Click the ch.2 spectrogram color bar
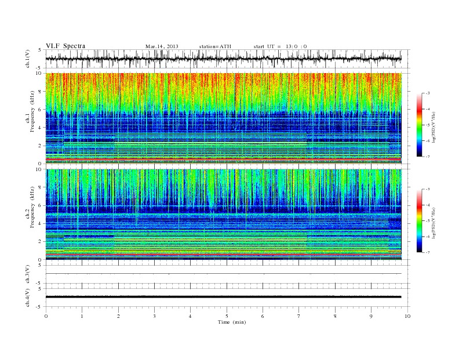 (x=419, y=220)
